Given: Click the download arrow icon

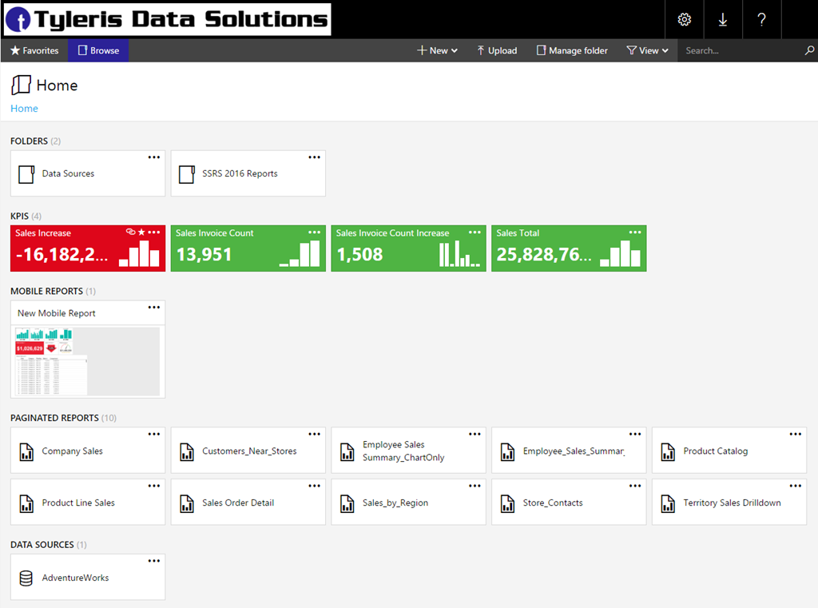Looking at the screenshot, I should coord(723,20).
